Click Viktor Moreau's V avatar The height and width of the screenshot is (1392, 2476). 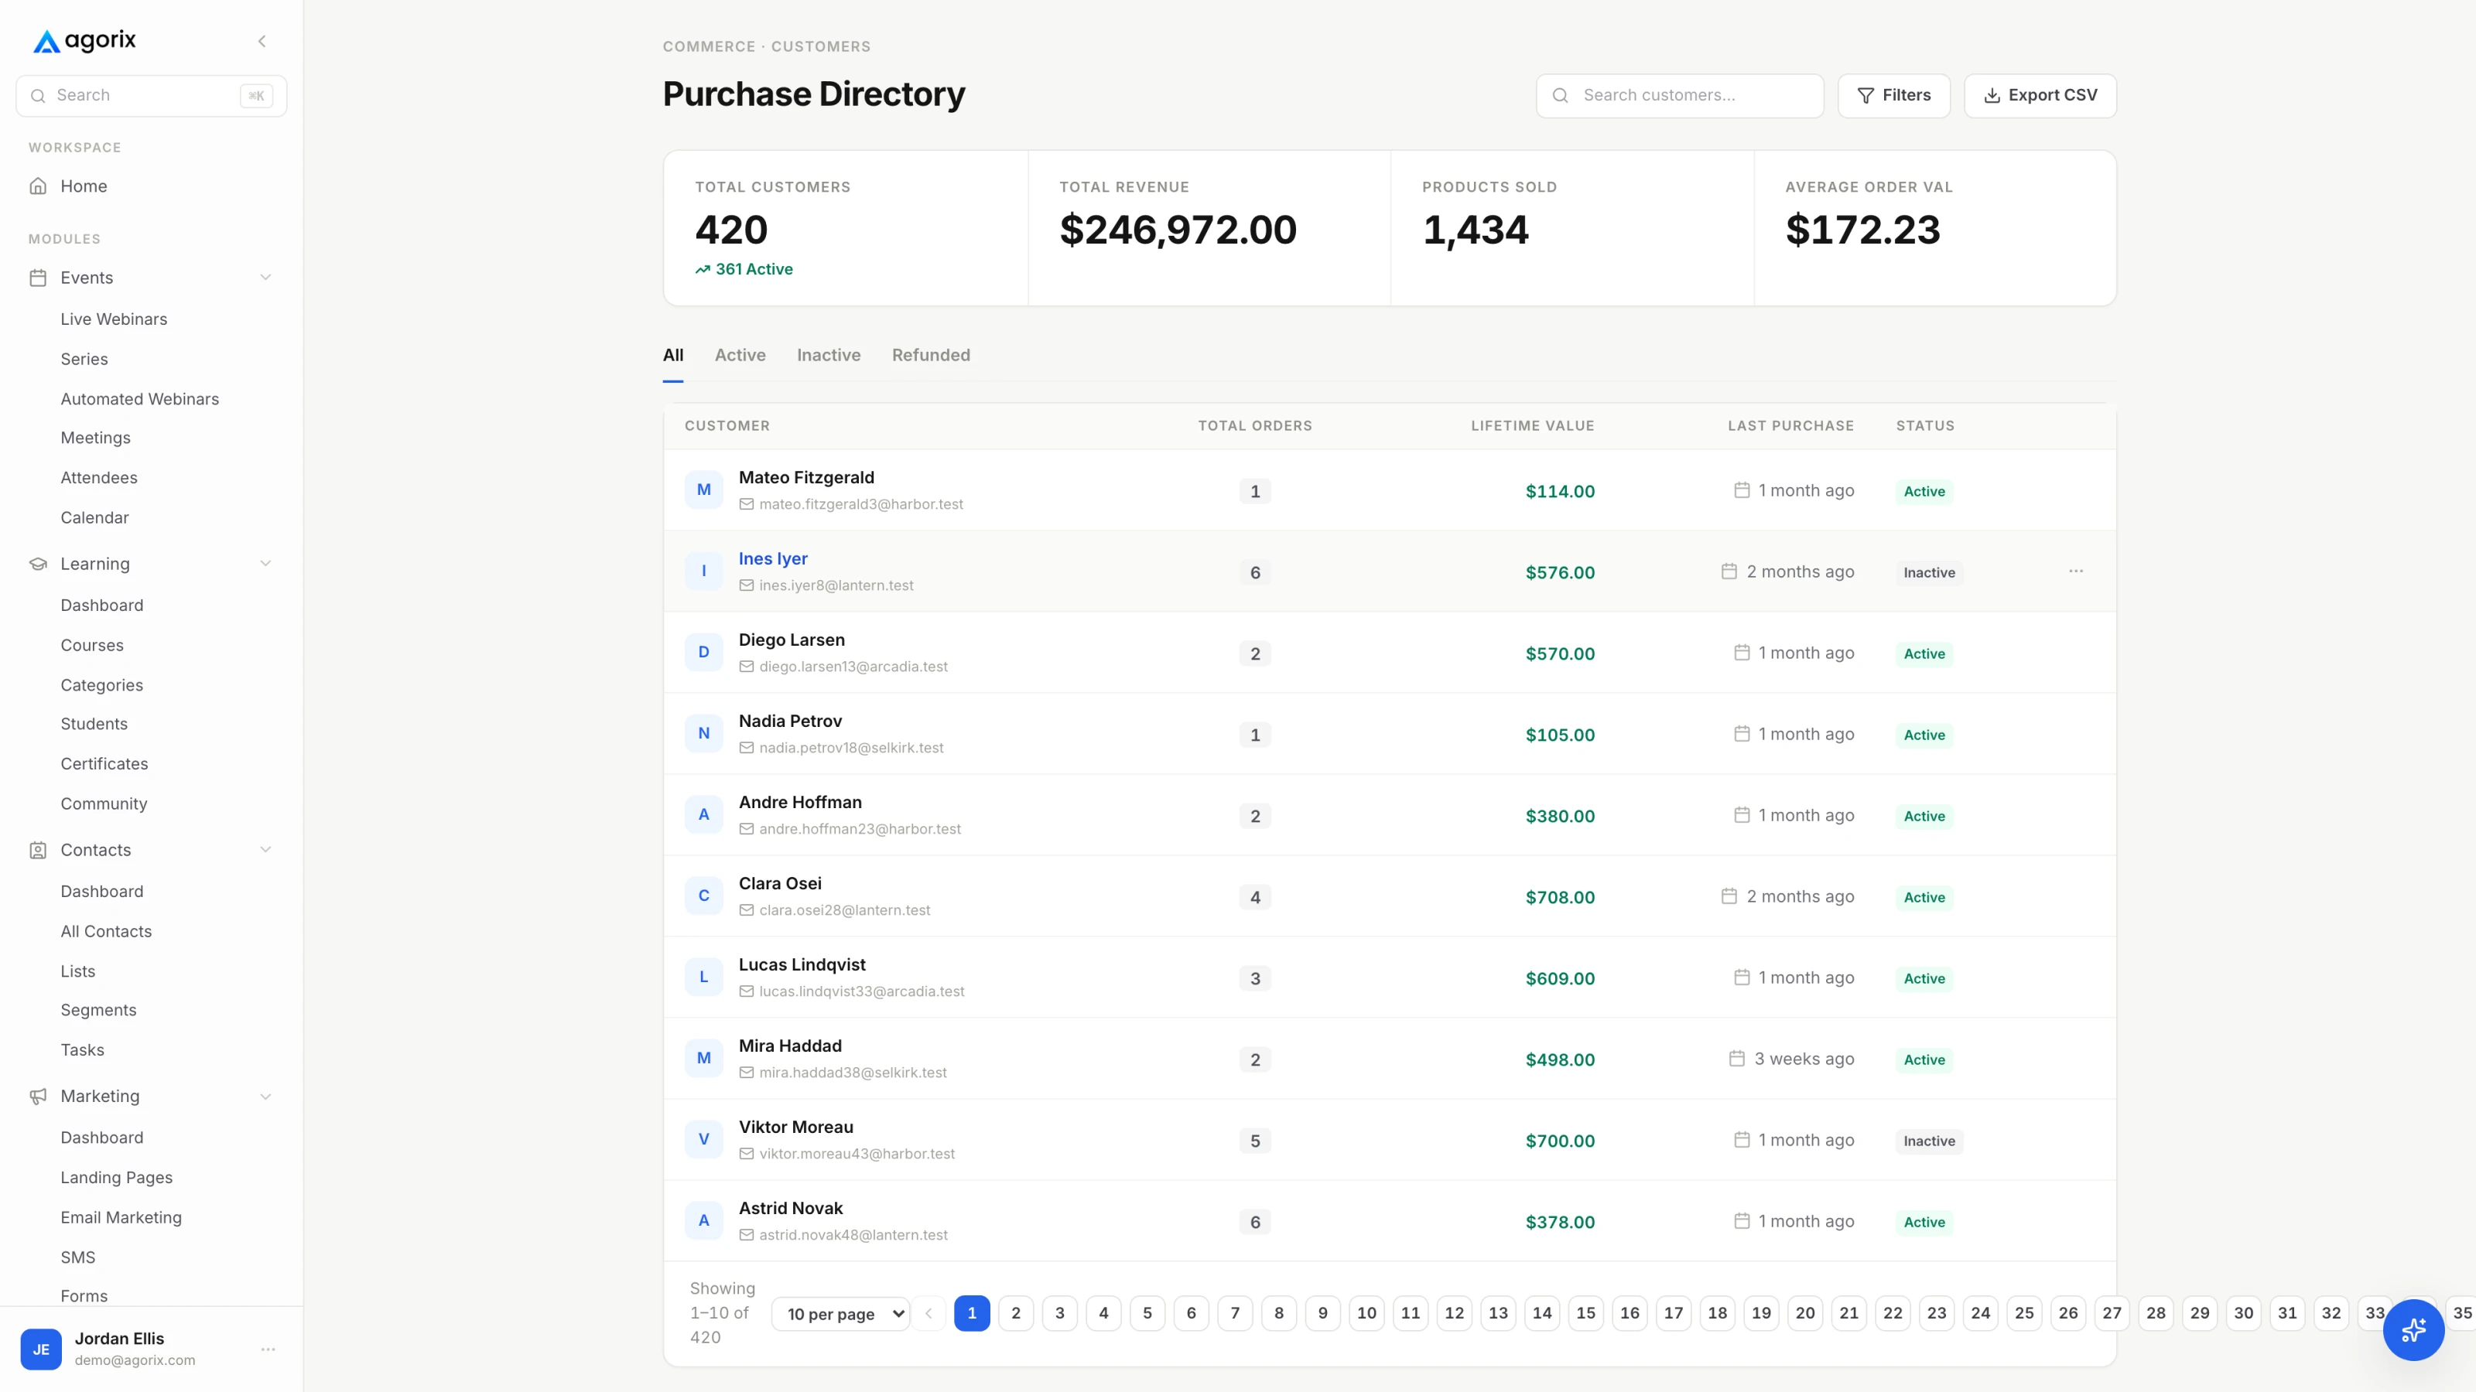[703, 1139]
